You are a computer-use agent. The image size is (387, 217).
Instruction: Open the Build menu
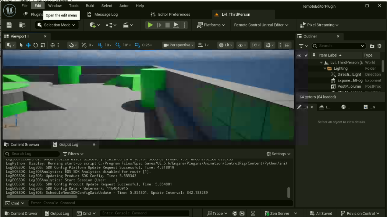click(x=90, y=6)
